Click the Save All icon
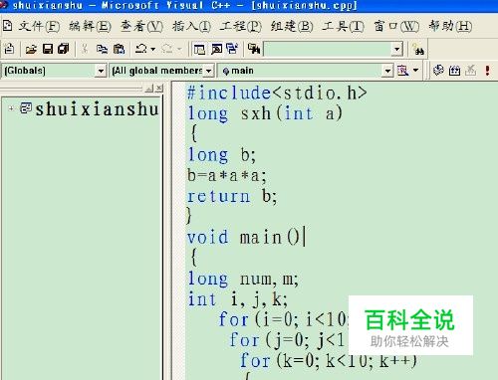Viewport: 498px width, 380px height. [63, 49]
